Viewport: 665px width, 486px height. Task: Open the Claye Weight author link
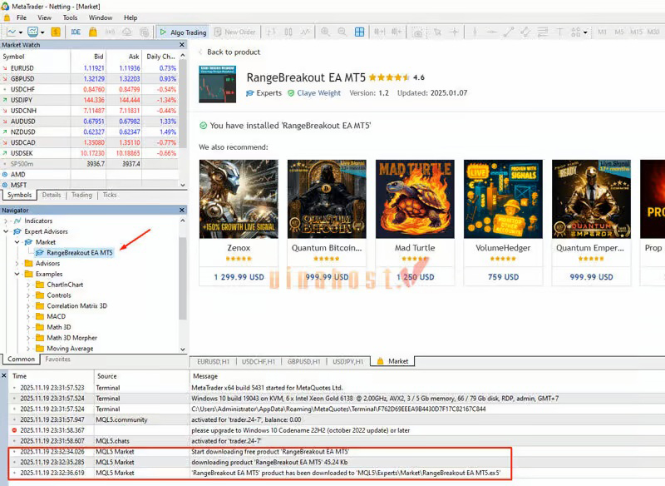coord(318,93)
